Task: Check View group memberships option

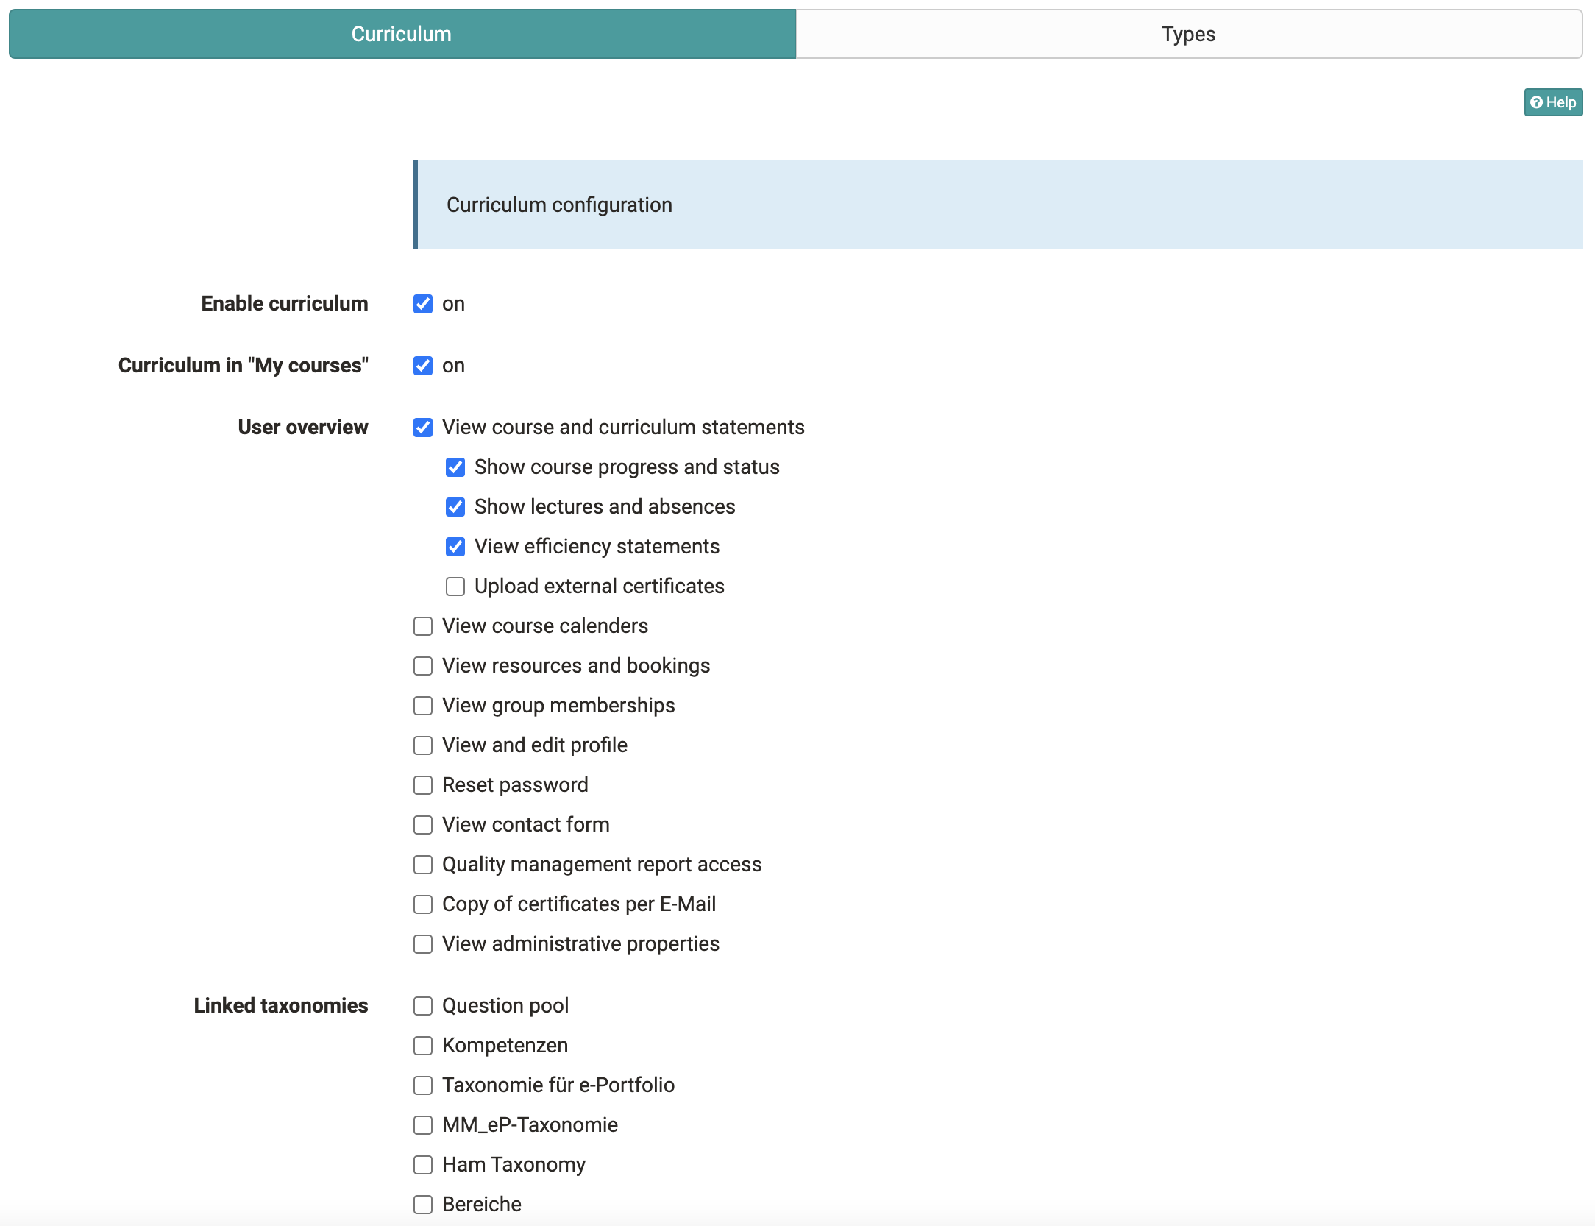Action: point(423,706)
